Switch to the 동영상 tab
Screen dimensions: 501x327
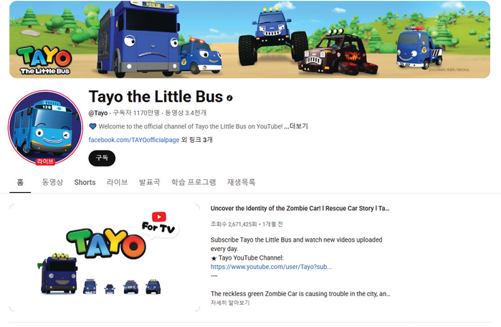pos(52,182)
